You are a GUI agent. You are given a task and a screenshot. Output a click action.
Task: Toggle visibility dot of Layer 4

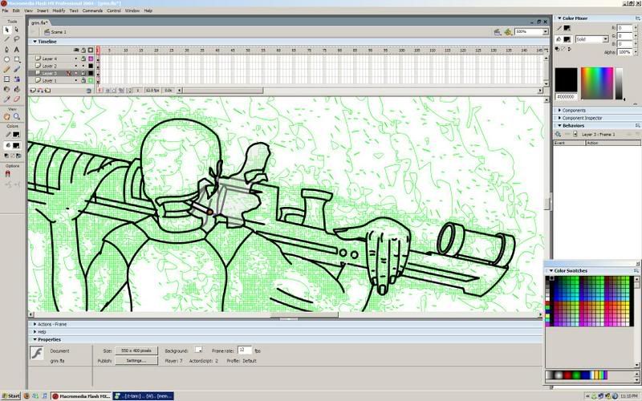(x=75, y=59)
